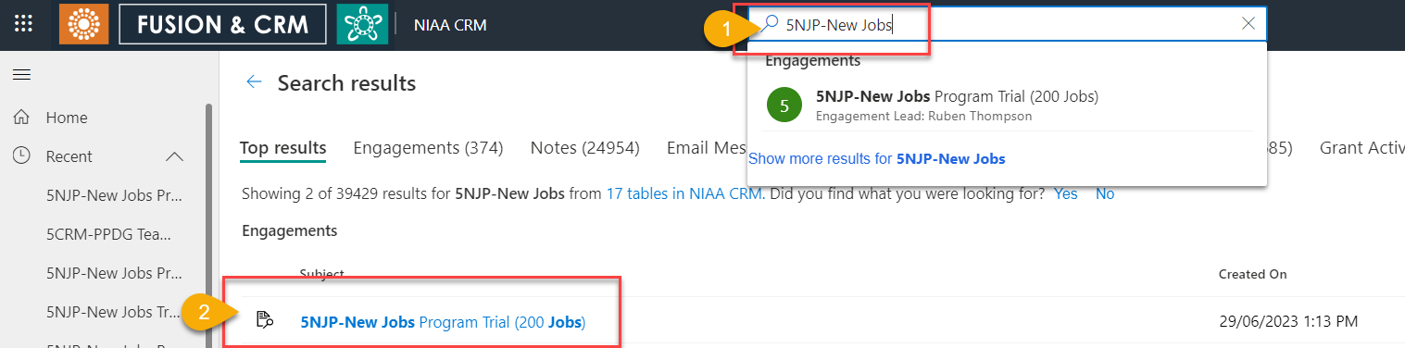Collapse the sidebar with hamburger icon

tap(21, 75)
